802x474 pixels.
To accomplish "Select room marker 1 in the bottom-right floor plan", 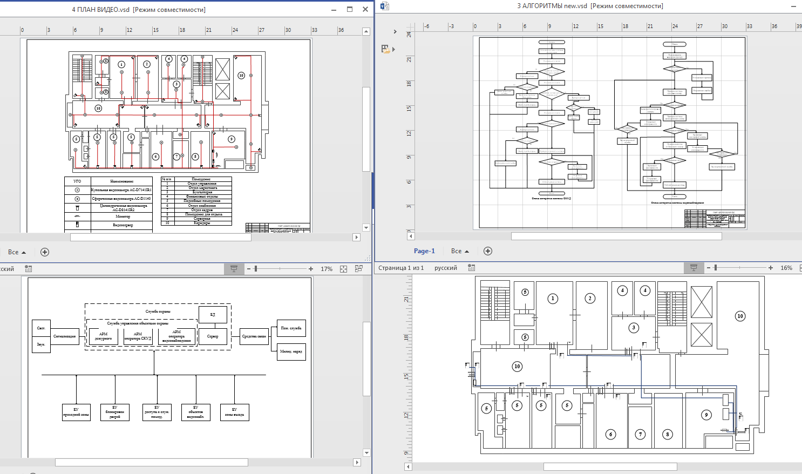I will (553, 299).
